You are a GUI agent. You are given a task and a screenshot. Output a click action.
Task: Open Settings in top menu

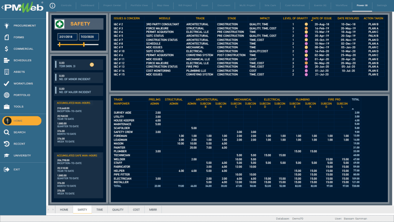(x=382, y=5)
